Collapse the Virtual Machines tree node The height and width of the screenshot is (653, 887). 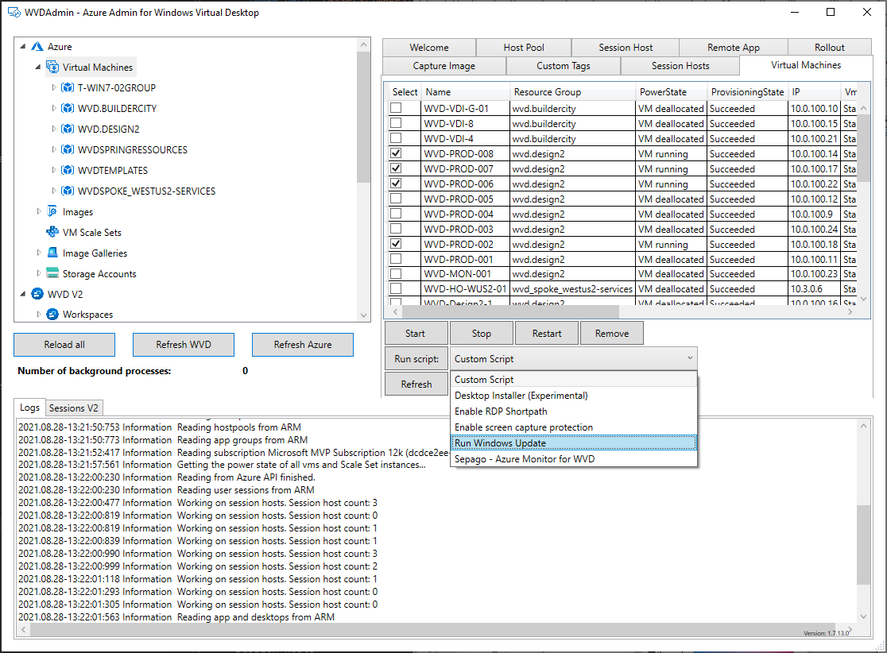click(38, 68)
